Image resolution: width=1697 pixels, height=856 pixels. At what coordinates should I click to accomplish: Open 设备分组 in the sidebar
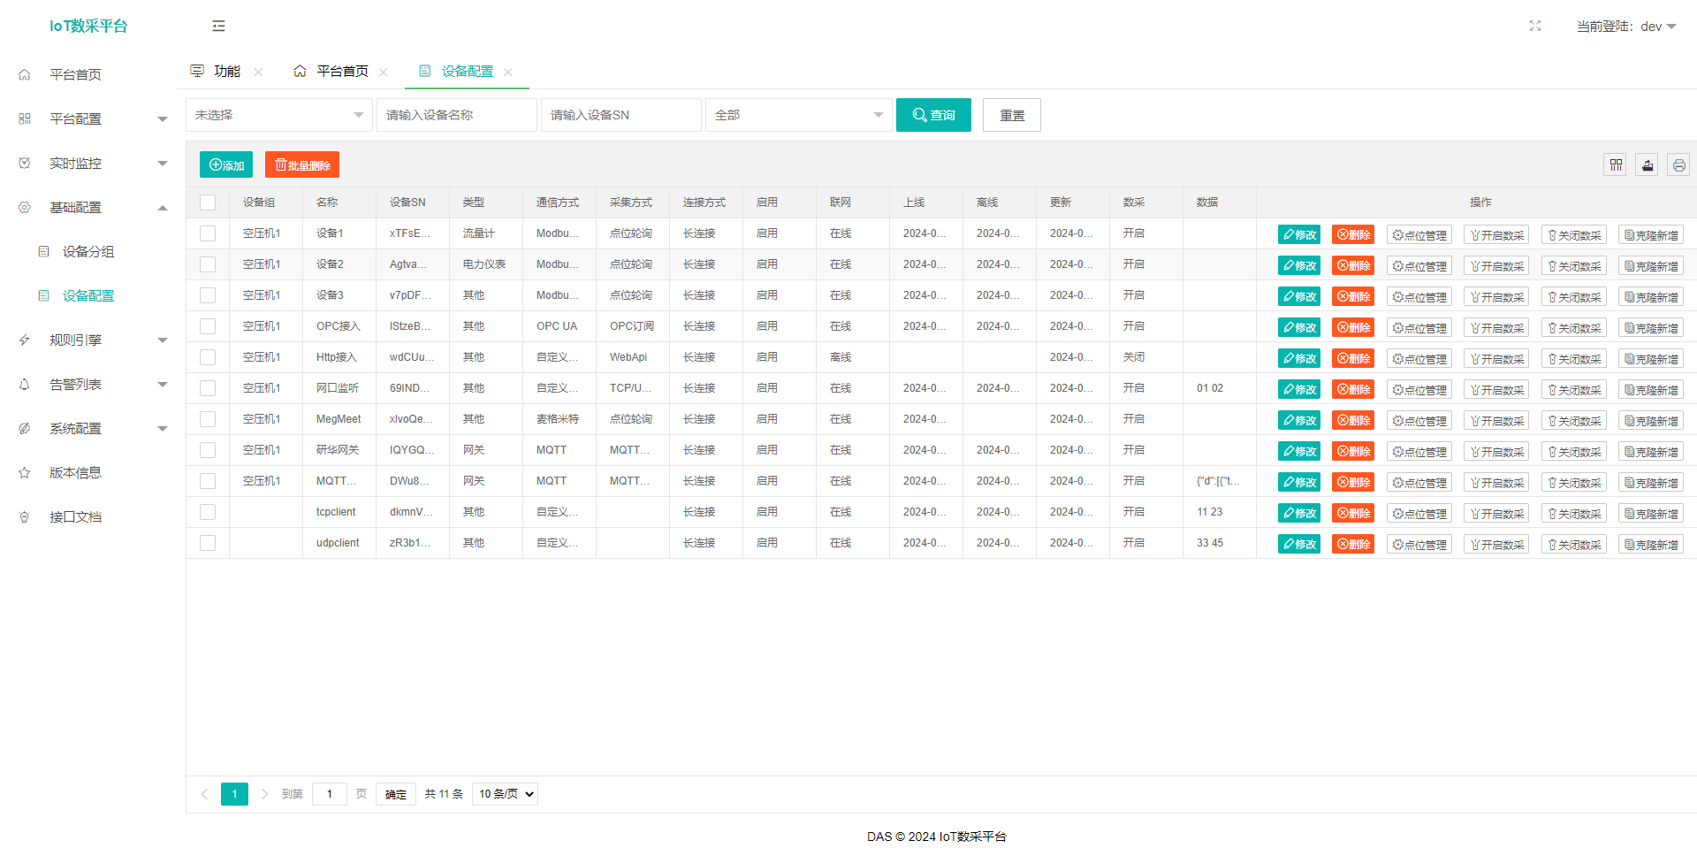point(88,252)
